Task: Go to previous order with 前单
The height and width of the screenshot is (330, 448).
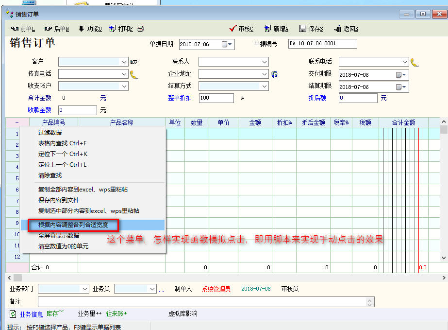Action: 22,29
